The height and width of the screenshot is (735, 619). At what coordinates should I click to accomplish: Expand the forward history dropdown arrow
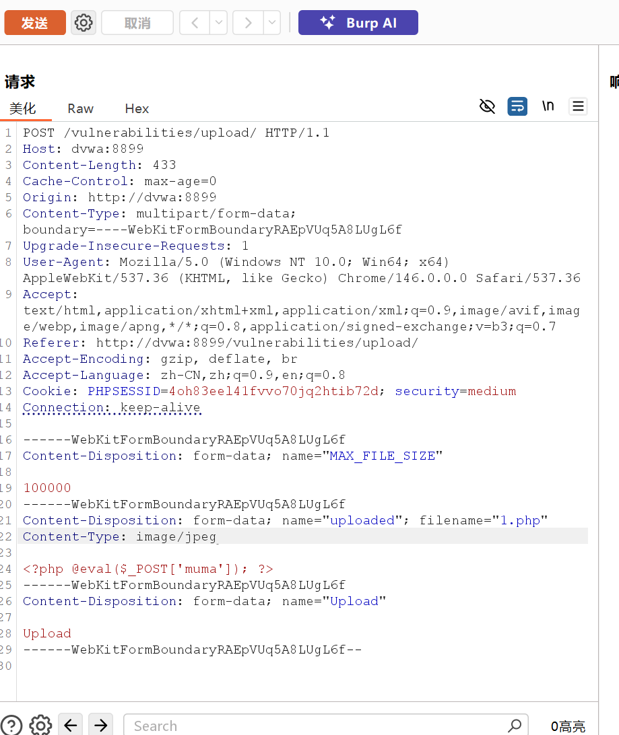272,22
